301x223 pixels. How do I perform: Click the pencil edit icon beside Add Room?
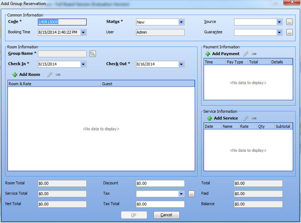[50, 75]
